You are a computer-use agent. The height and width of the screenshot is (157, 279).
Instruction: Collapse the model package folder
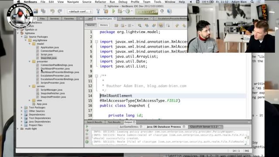tap(30, 44)
